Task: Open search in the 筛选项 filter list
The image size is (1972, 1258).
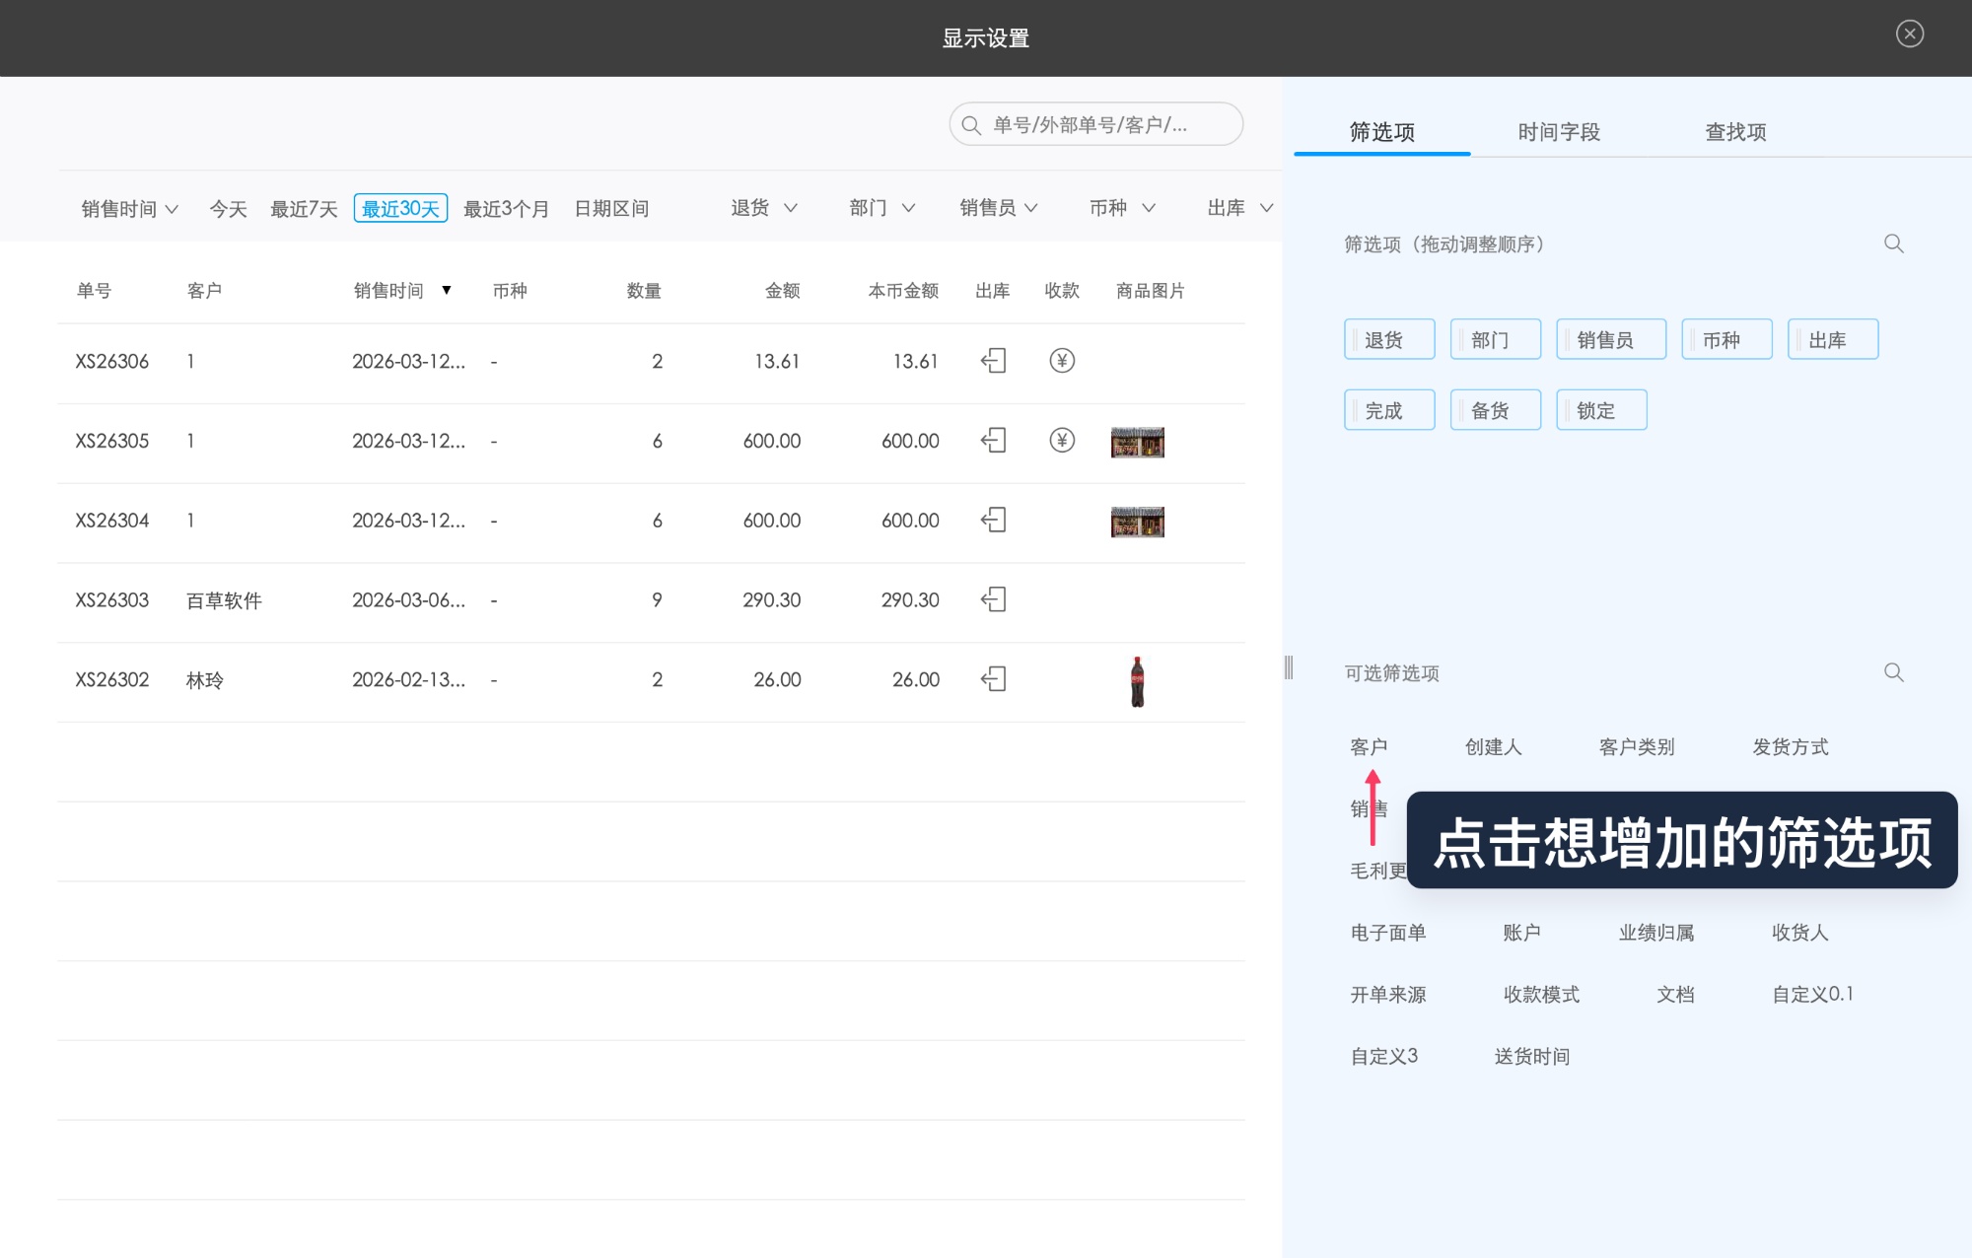Action: click(x=1893, y=245)
